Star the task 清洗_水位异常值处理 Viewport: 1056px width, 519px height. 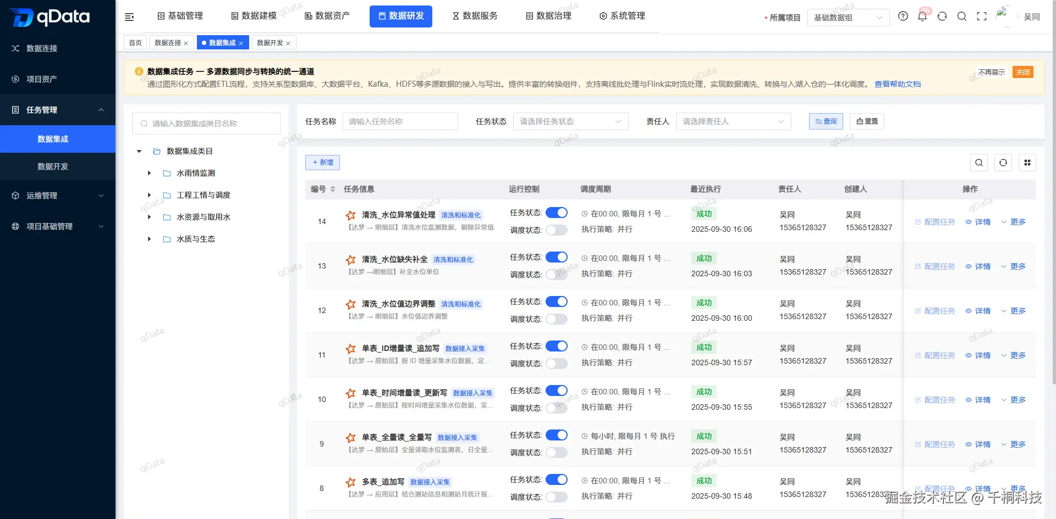pos(350,214)
